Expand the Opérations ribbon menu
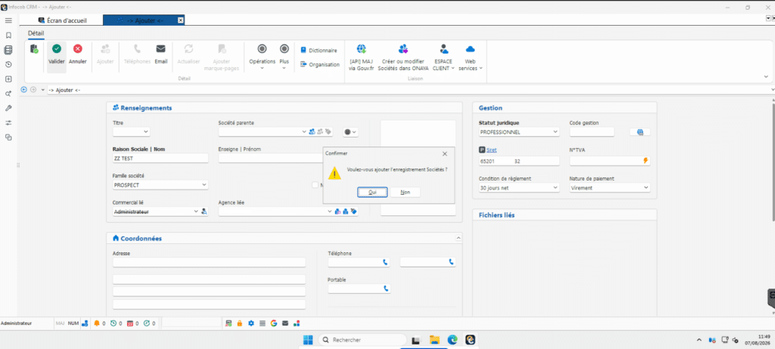The image size is (775, 349). pyautogui.click(x=262, y=57)
